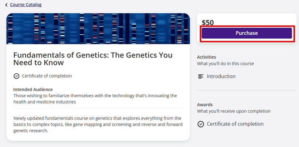This screenshot has height=147, width=299.
Task: Click the divider line below Introduction activity
Action: (247, 90)
